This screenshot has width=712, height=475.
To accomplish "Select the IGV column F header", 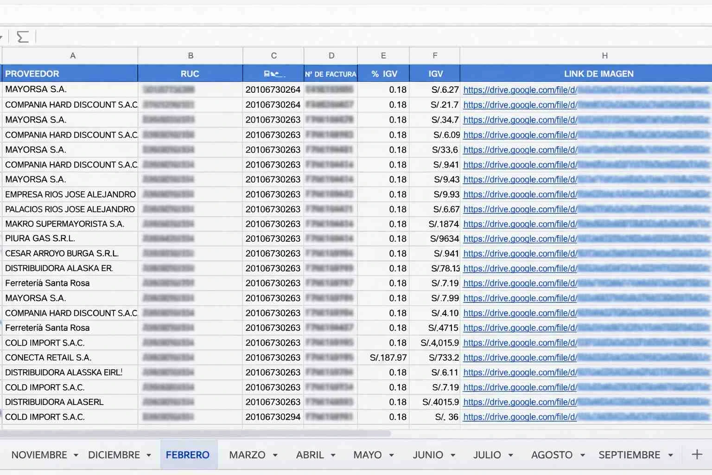I will click(434, 55).
